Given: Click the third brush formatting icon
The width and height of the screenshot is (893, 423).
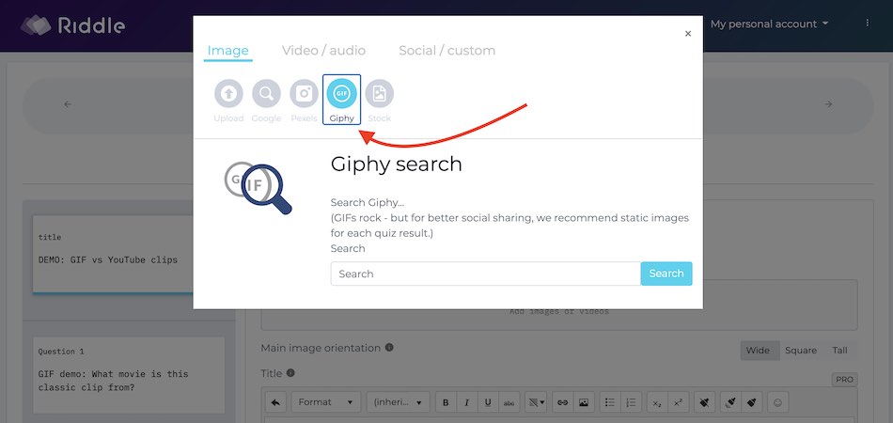Looking at the screenshot, I should pos(751,402).
